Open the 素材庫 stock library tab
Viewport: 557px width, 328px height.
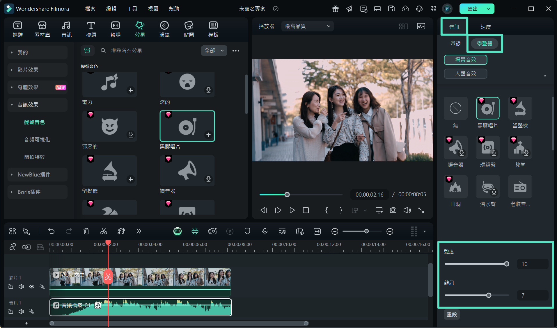coord(42,29)
